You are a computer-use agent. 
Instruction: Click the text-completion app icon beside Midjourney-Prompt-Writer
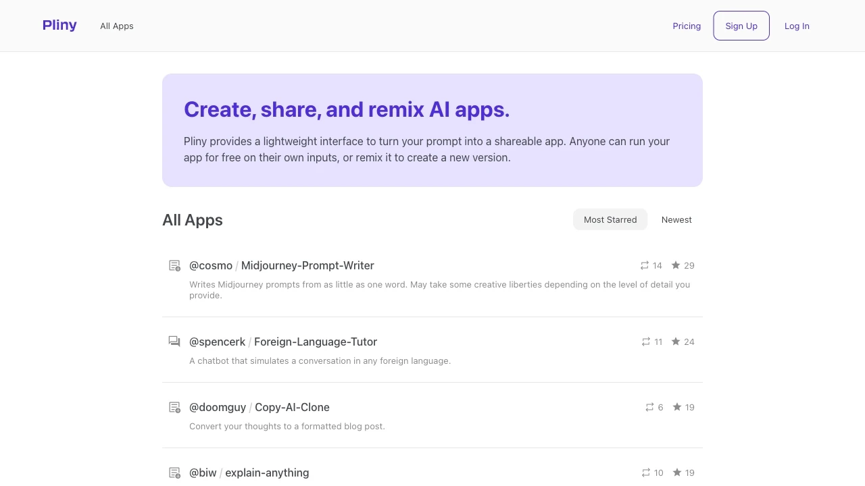[174, 265]
